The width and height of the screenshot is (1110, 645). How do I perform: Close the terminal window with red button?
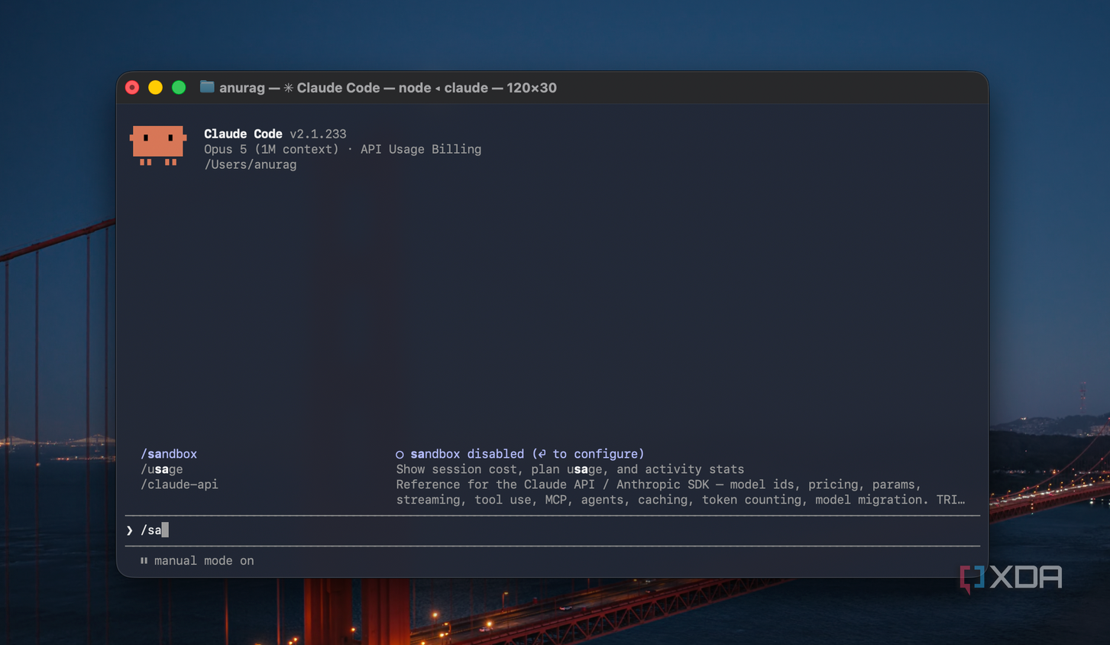click(132, 88)
